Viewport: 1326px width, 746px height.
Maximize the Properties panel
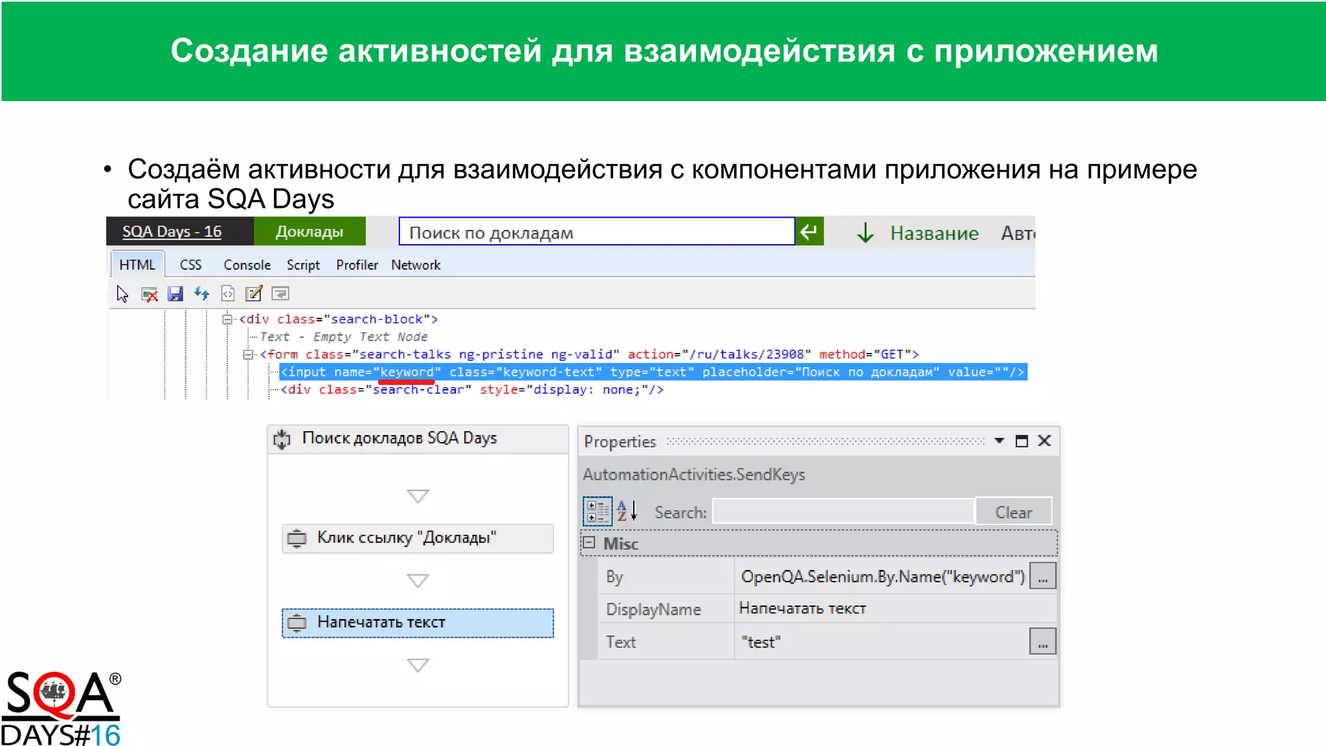[1022, 441]
